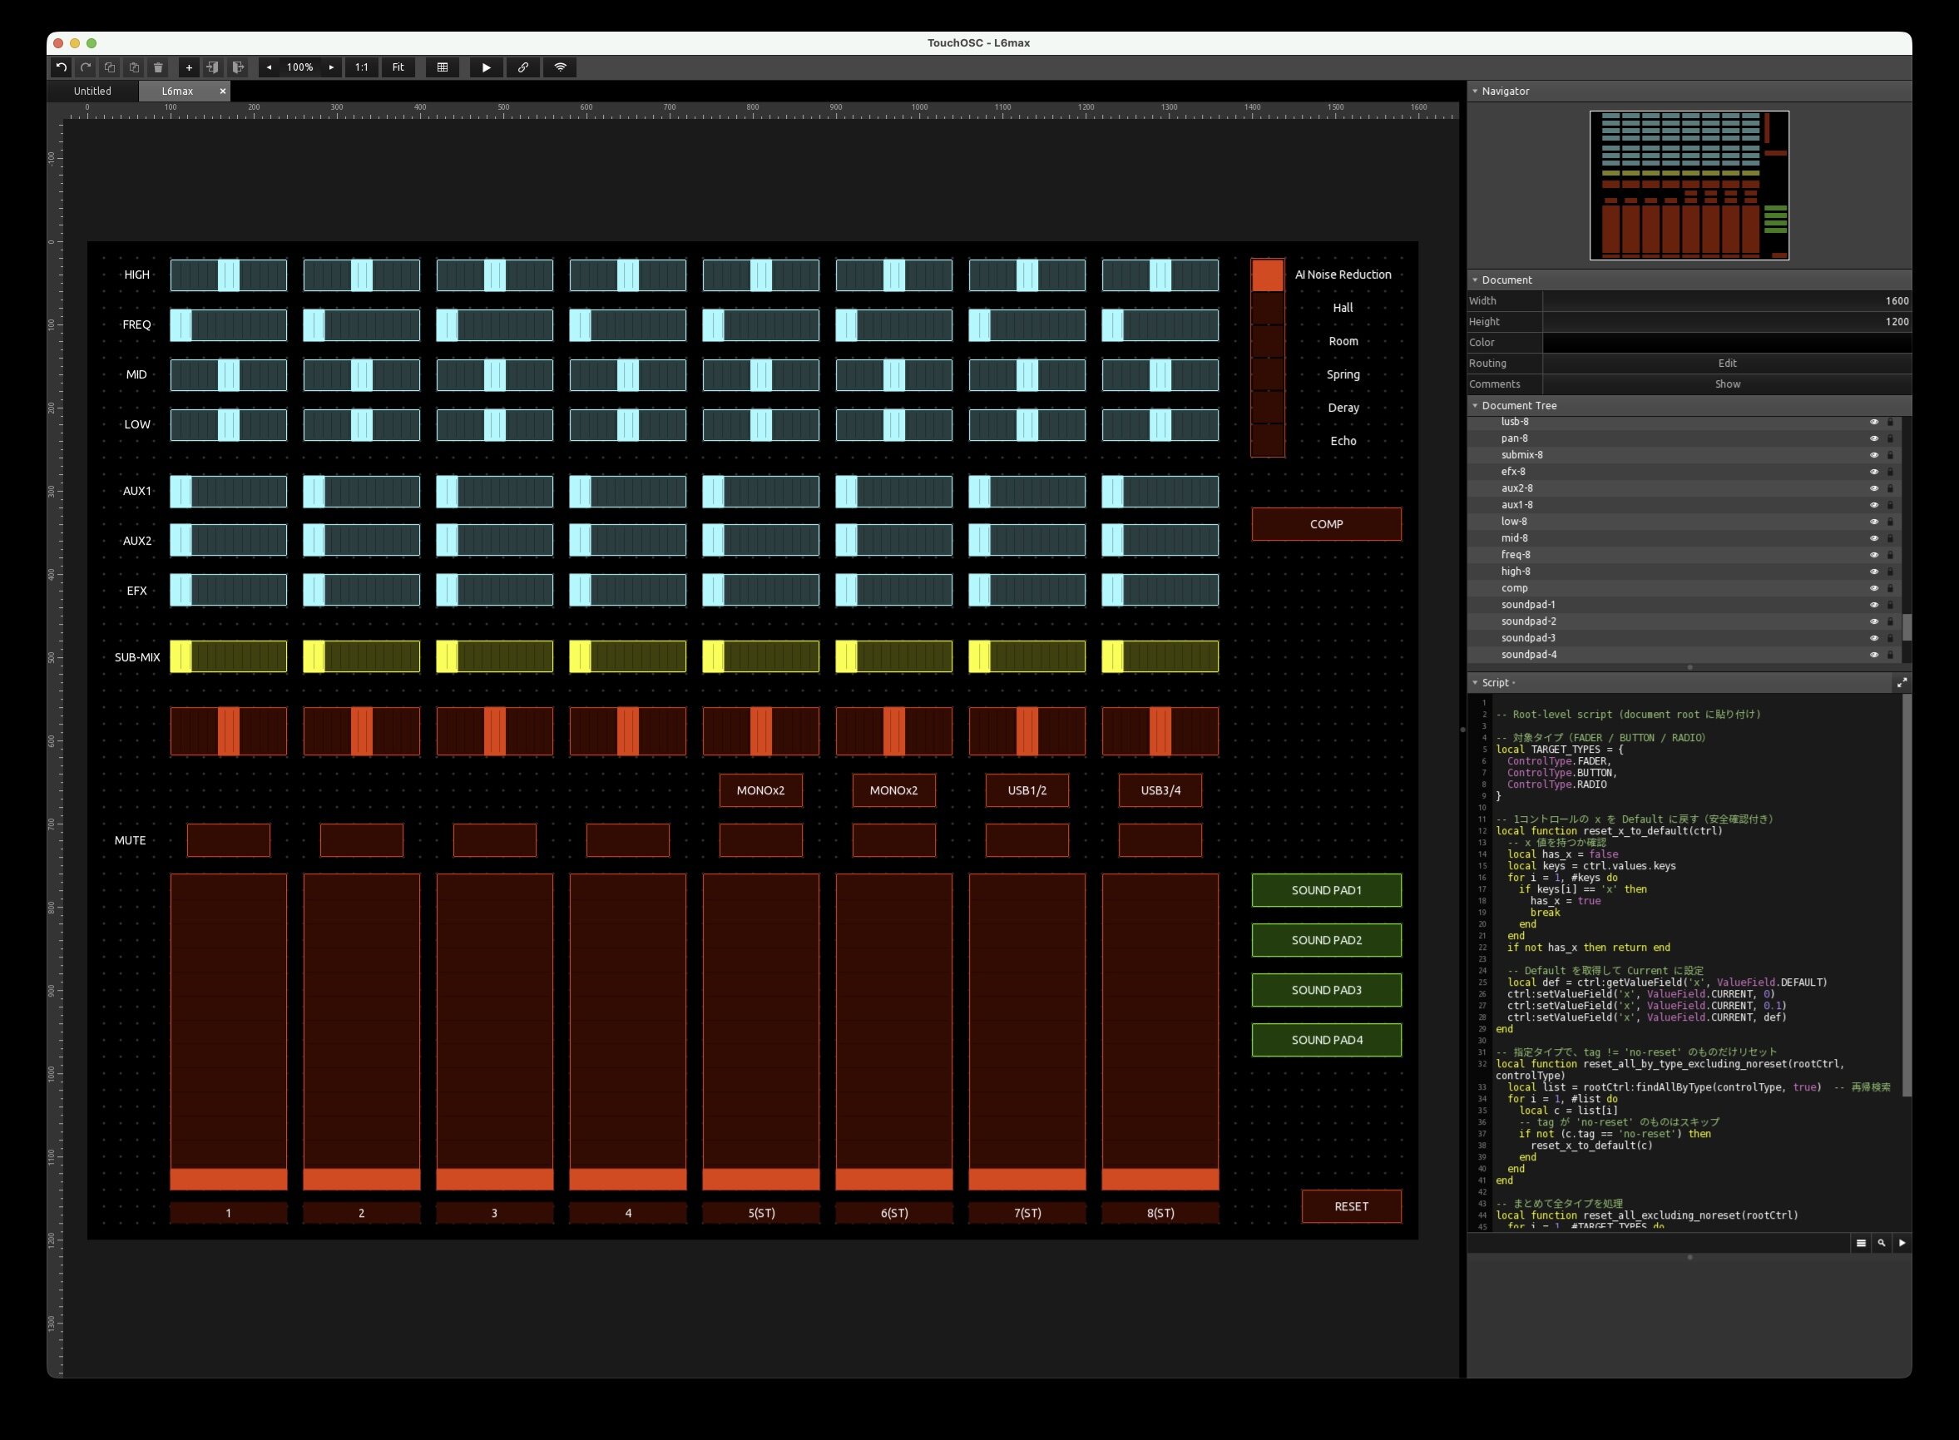The height and width of the screenshot is (1440, 1959).
Task: Switch to the Untitled tab
Action: pos(92,91)
